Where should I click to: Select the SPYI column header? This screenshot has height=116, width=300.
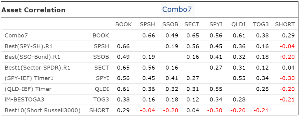[216, 24]
